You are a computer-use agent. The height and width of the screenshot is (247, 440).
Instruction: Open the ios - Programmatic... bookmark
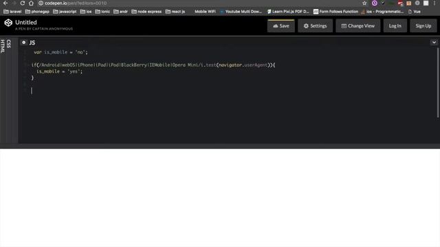point(382,12)
